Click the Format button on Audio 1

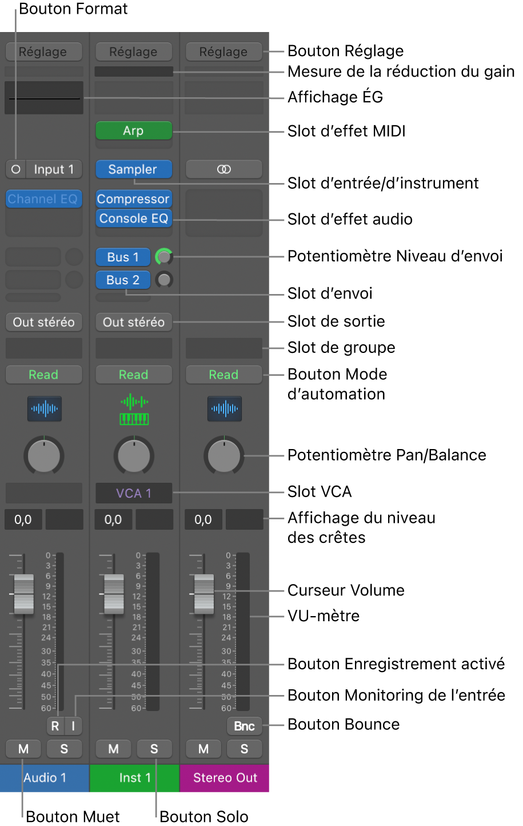coord(15,169)
